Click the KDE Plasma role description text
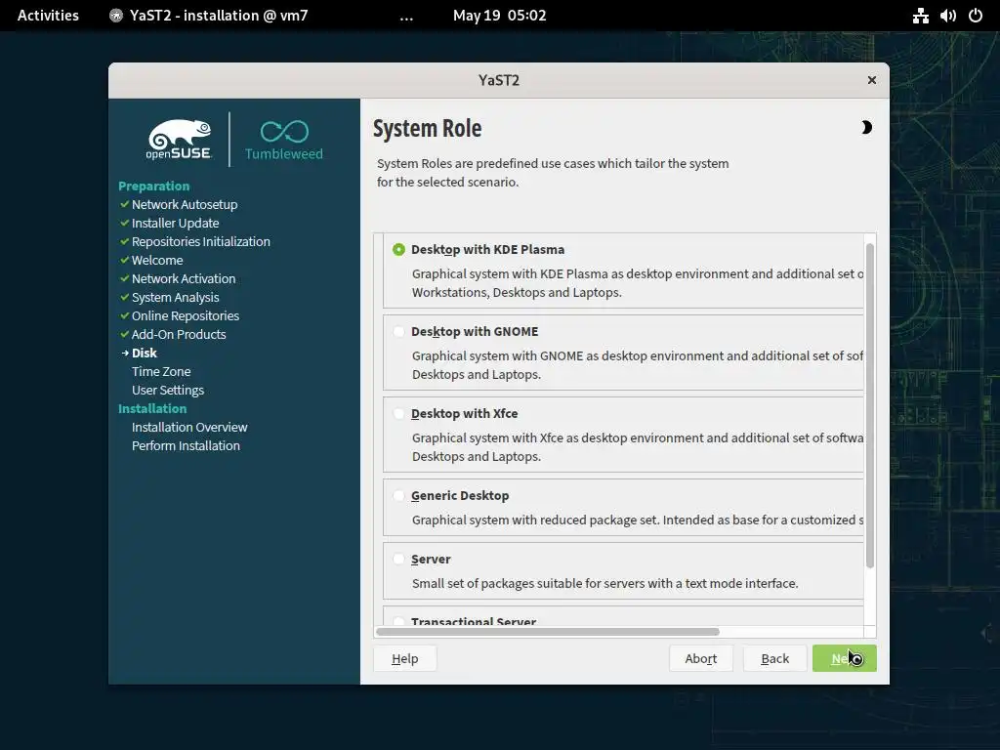The image size is (1000, 750). tap(637, 283)
